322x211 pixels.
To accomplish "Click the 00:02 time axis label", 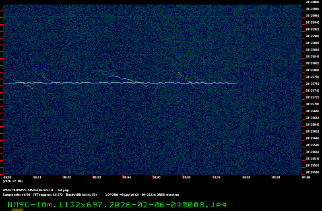I will coord(67,177).
